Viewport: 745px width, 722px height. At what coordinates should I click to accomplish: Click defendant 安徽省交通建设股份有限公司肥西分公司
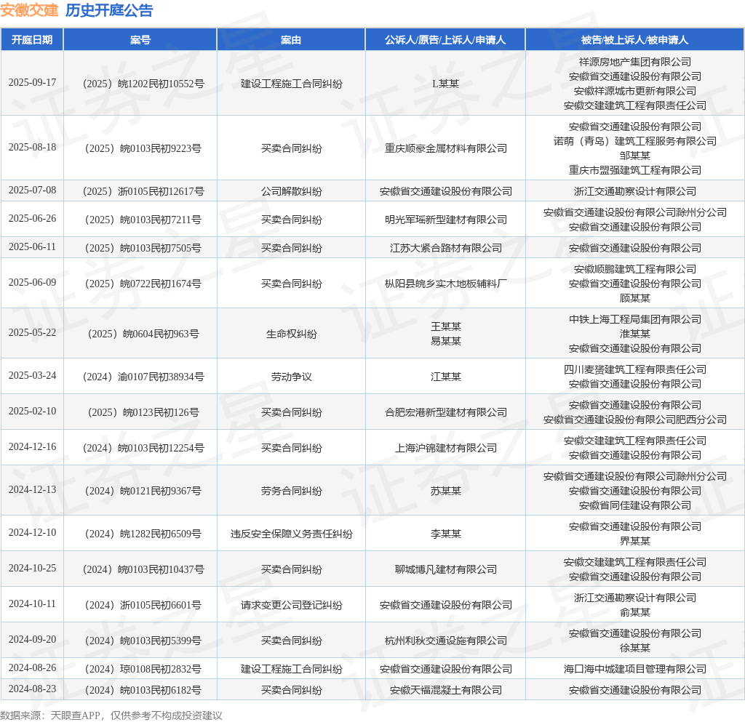tap(634, 420)
